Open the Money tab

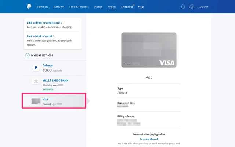tap(98, 7)
